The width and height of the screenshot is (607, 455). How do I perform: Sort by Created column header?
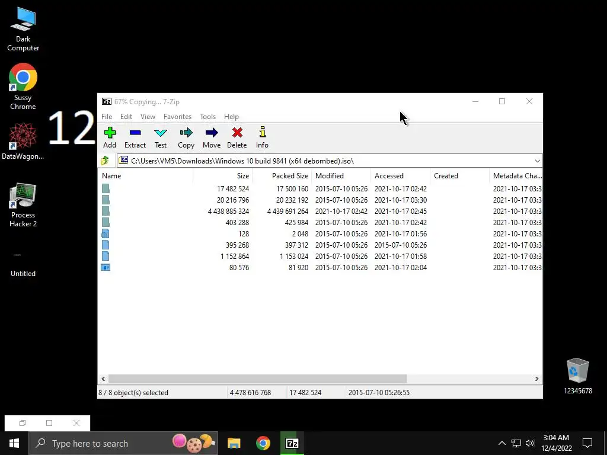[459, 175]
